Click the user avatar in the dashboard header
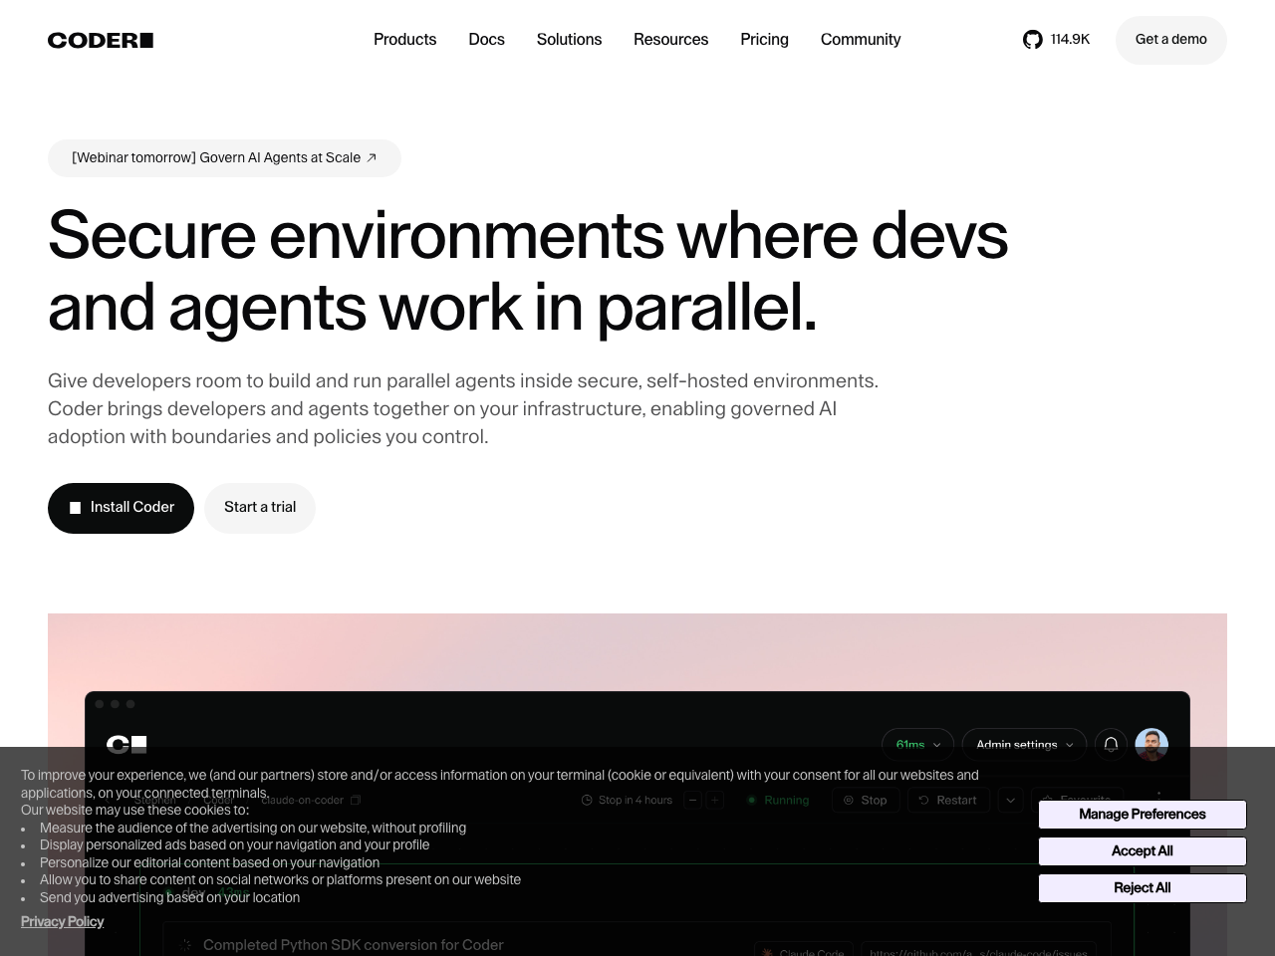 [1151, 744]
